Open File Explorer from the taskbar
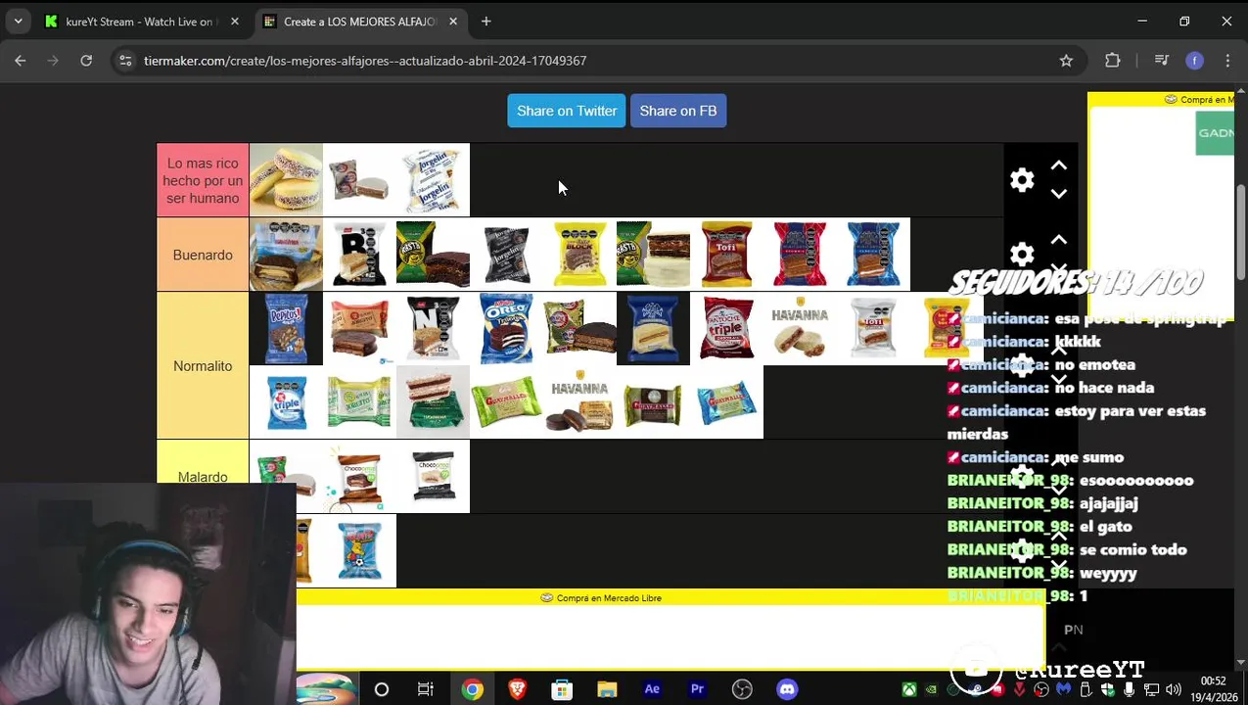 tap(607, 689)
